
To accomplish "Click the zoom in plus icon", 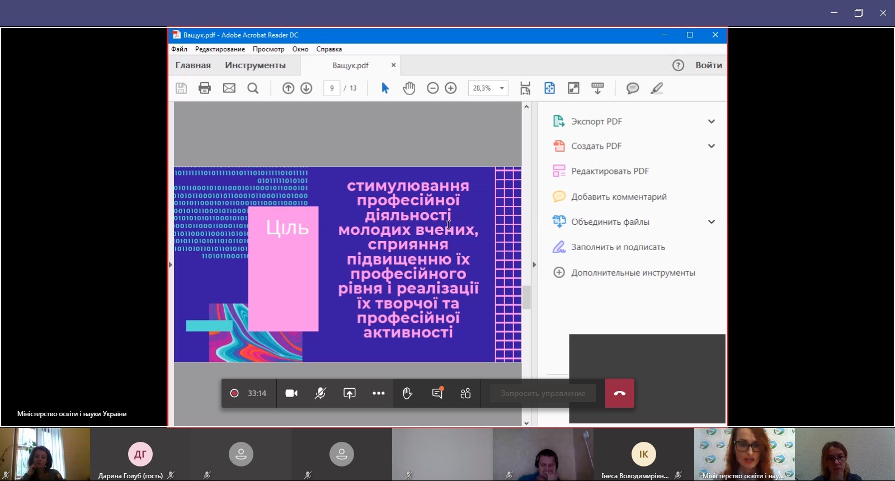I will pyautogui.click(x=451, y=88).
